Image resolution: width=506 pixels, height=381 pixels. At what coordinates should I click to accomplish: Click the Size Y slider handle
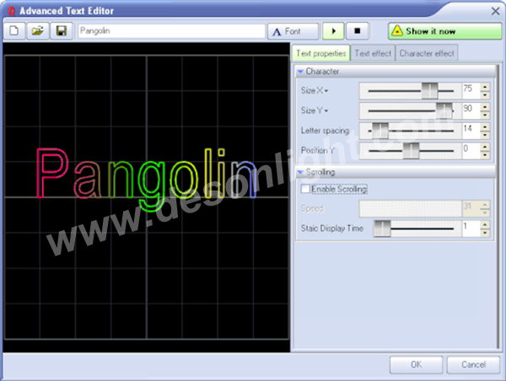[x=444, y=110]
